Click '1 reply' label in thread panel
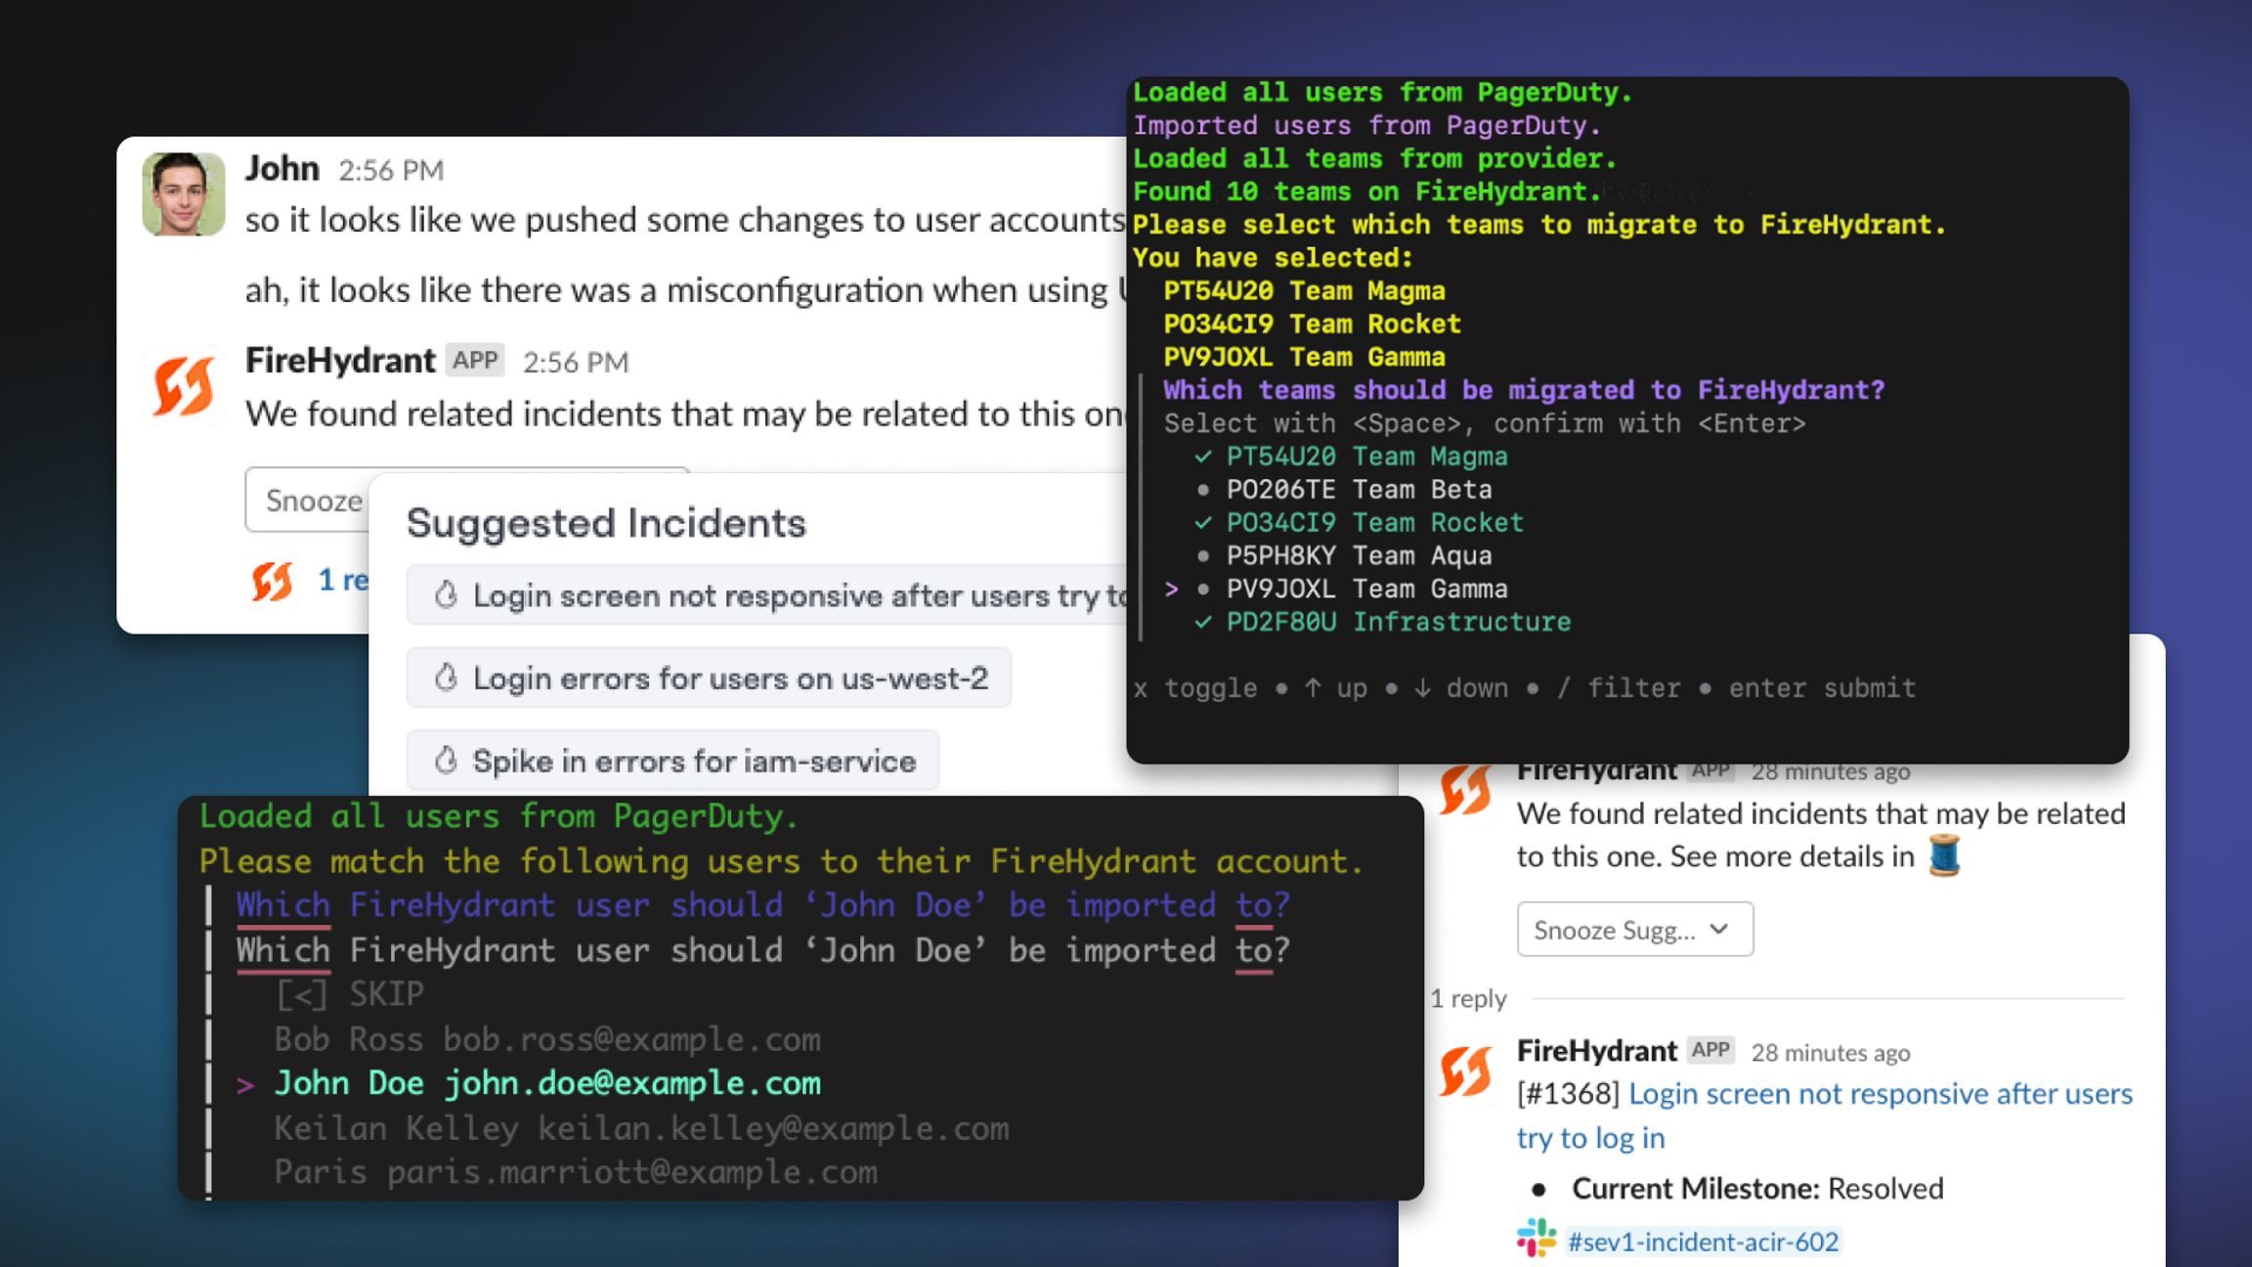This screenshot has height=1267, width=2252. click(1468, 998)
